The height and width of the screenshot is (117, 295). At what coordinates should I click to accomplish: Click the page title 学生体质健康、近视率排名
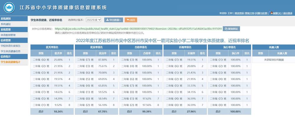(47, 20)
